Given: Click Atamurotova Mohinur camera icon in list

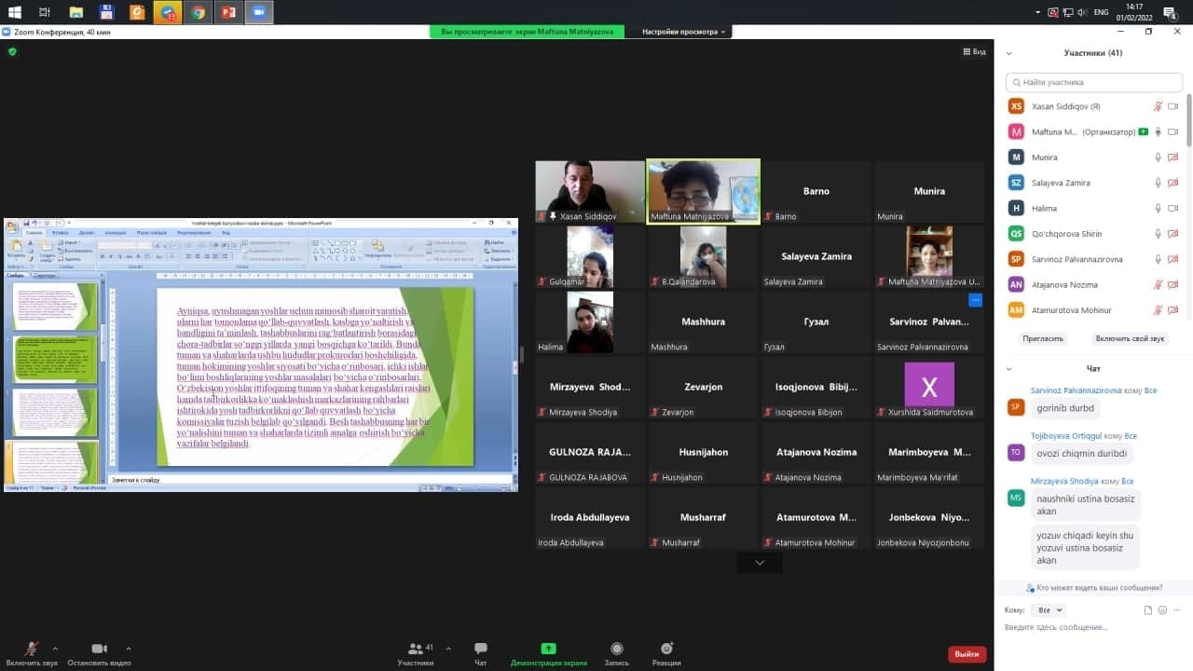Looking at the screenshot, I should coord(1173,309).
